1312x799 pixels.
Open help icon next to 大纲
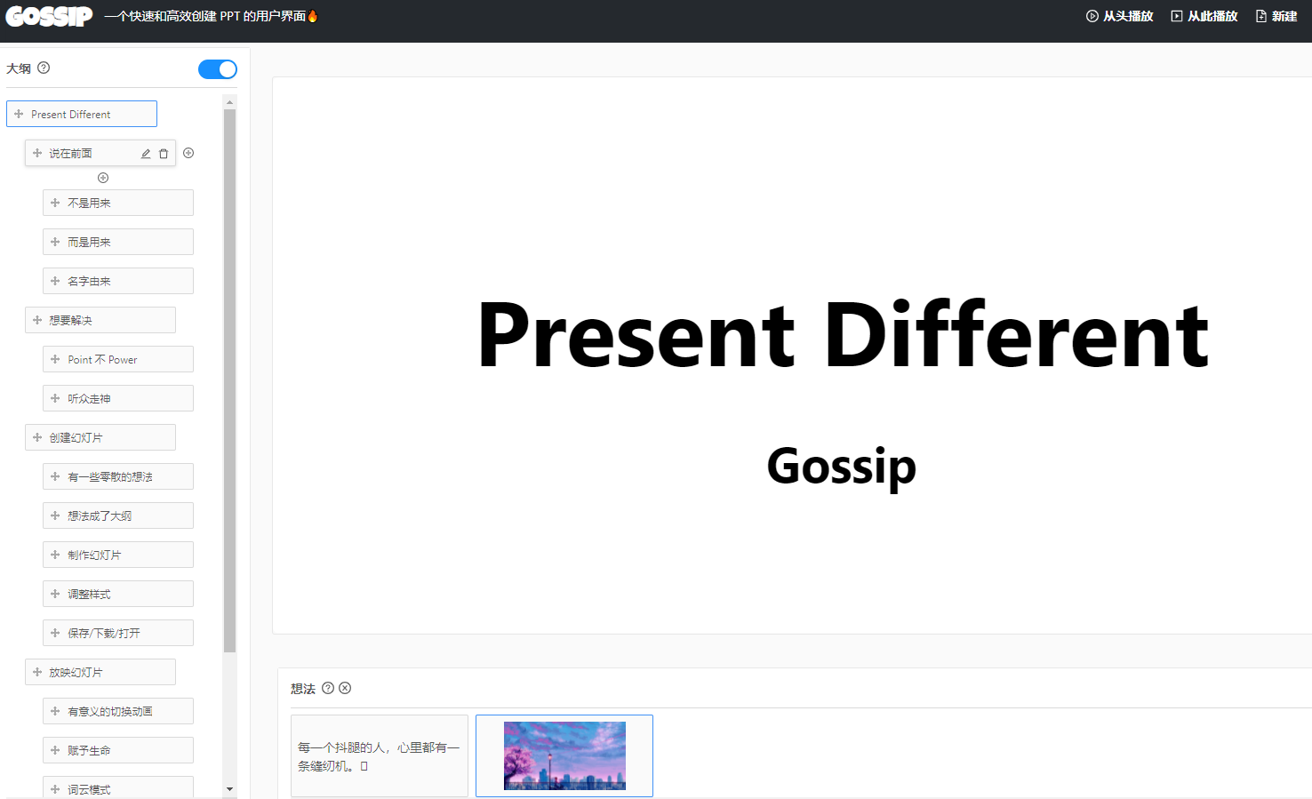[44, 68]
